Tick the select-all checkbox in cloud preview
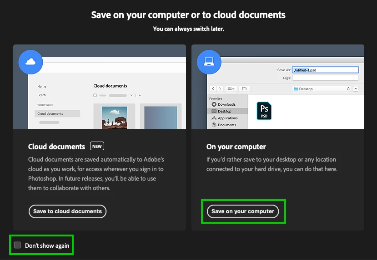The height and width of the screenshot is (260, 377). [x=95, y=95]
